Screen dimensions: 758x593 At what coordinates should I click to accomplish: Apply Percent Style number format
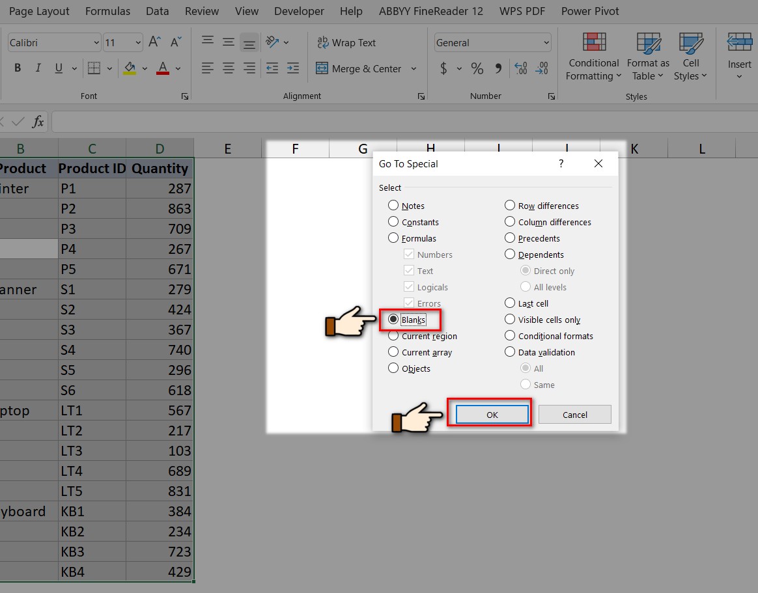(477, 68)
